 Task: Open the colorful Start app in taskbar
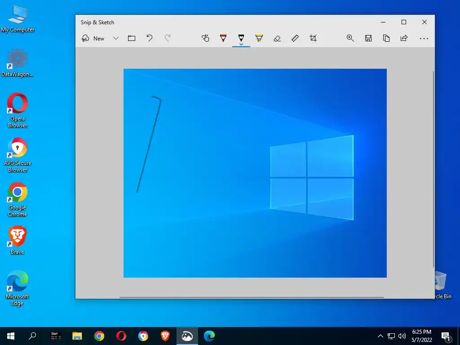coord(55,336)
